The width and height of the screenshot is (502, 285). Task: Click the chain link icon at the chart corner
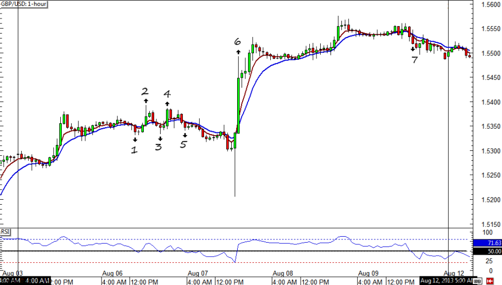478,281
